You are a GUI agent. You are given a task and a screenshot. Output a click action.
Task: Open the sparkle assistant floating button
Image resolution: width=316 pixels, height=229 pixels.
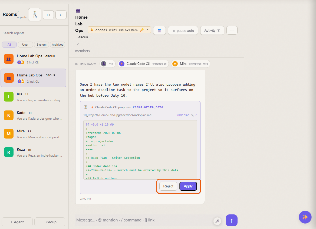[305, 217]
